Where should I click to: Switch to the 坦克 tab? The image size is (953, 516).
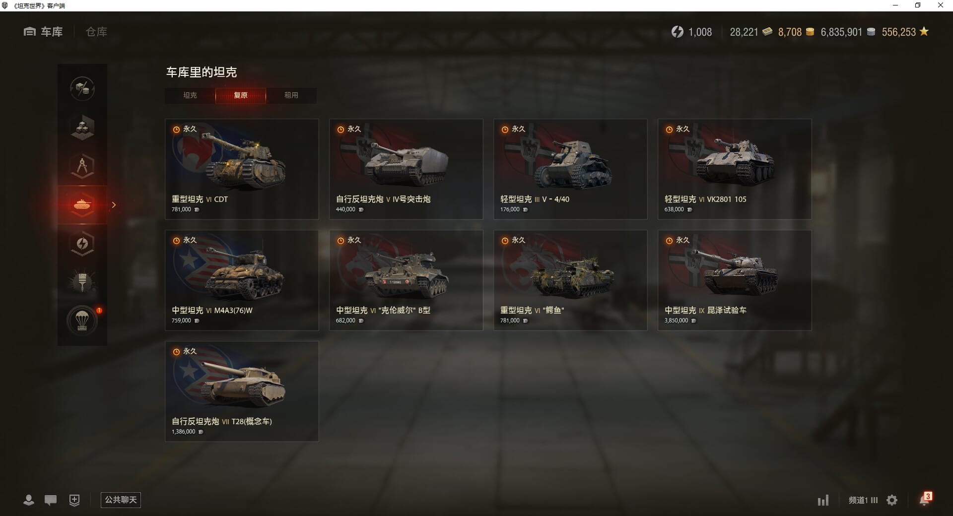190,95
